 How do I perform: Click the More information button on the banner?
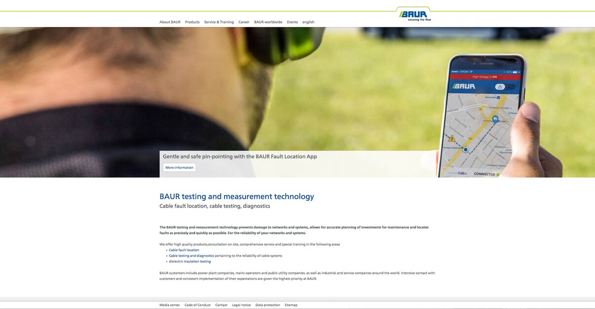click(179, 167)
